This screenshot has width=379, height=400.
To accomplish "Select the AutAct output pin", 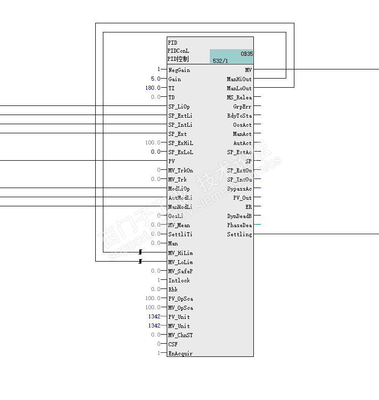I will coord(242,143).
